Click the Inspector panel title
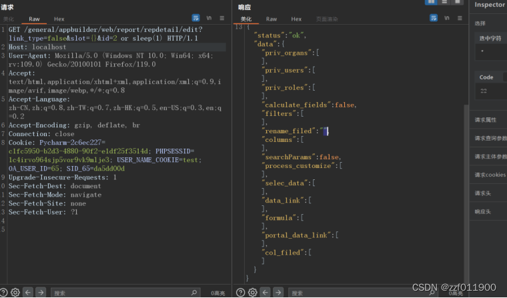Viewport: 507px width, 298px height. [490, 5]
